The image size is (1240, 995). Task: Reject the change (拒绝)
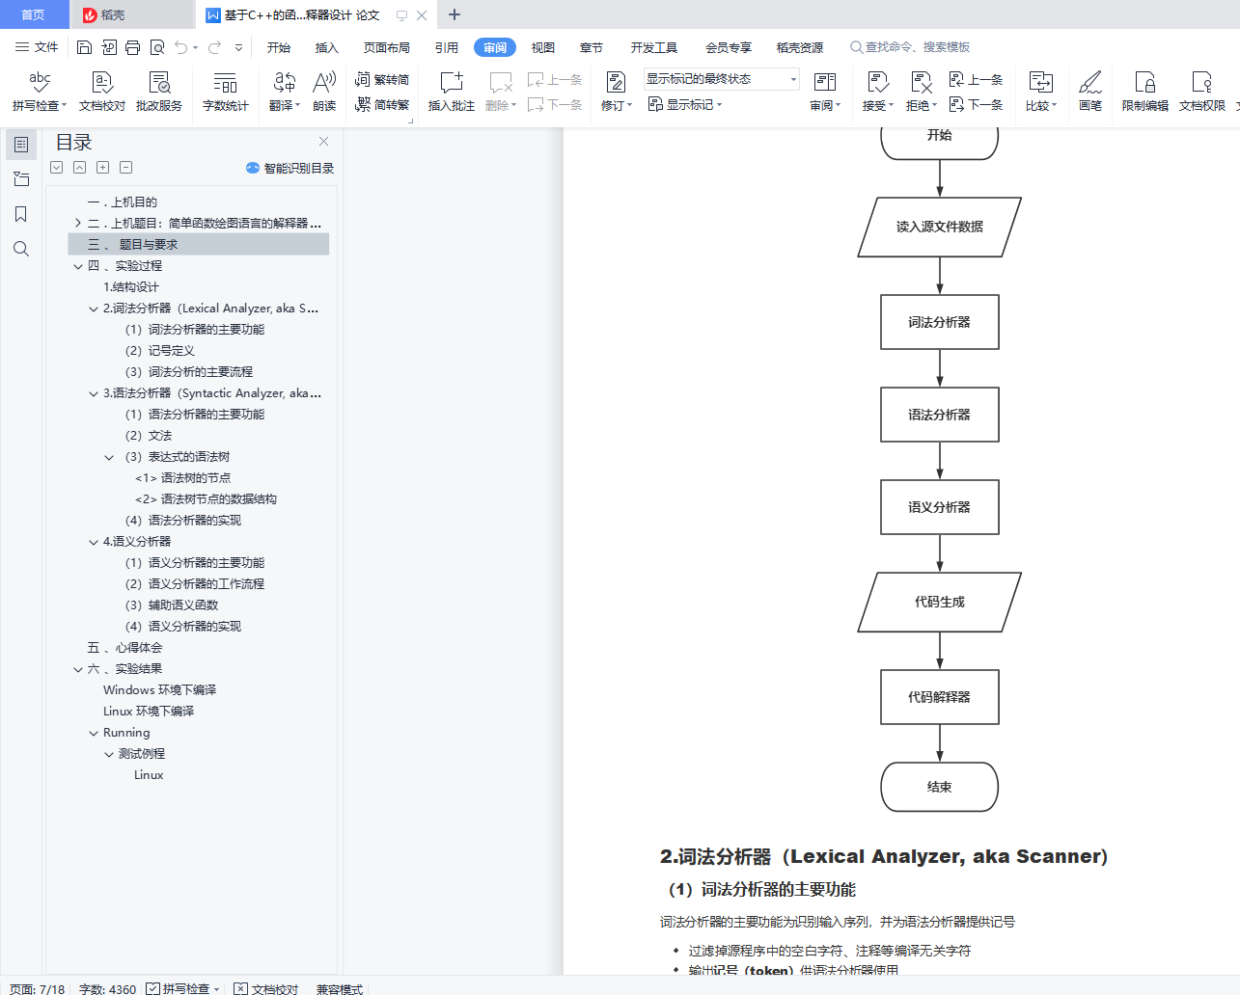pyautogui.click(x=922, y=92)
